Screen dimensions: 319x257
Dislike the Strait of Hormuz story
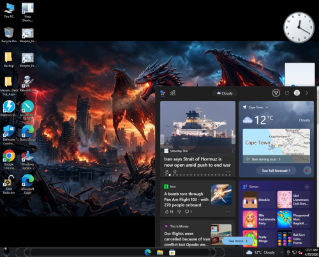[175, 171]
